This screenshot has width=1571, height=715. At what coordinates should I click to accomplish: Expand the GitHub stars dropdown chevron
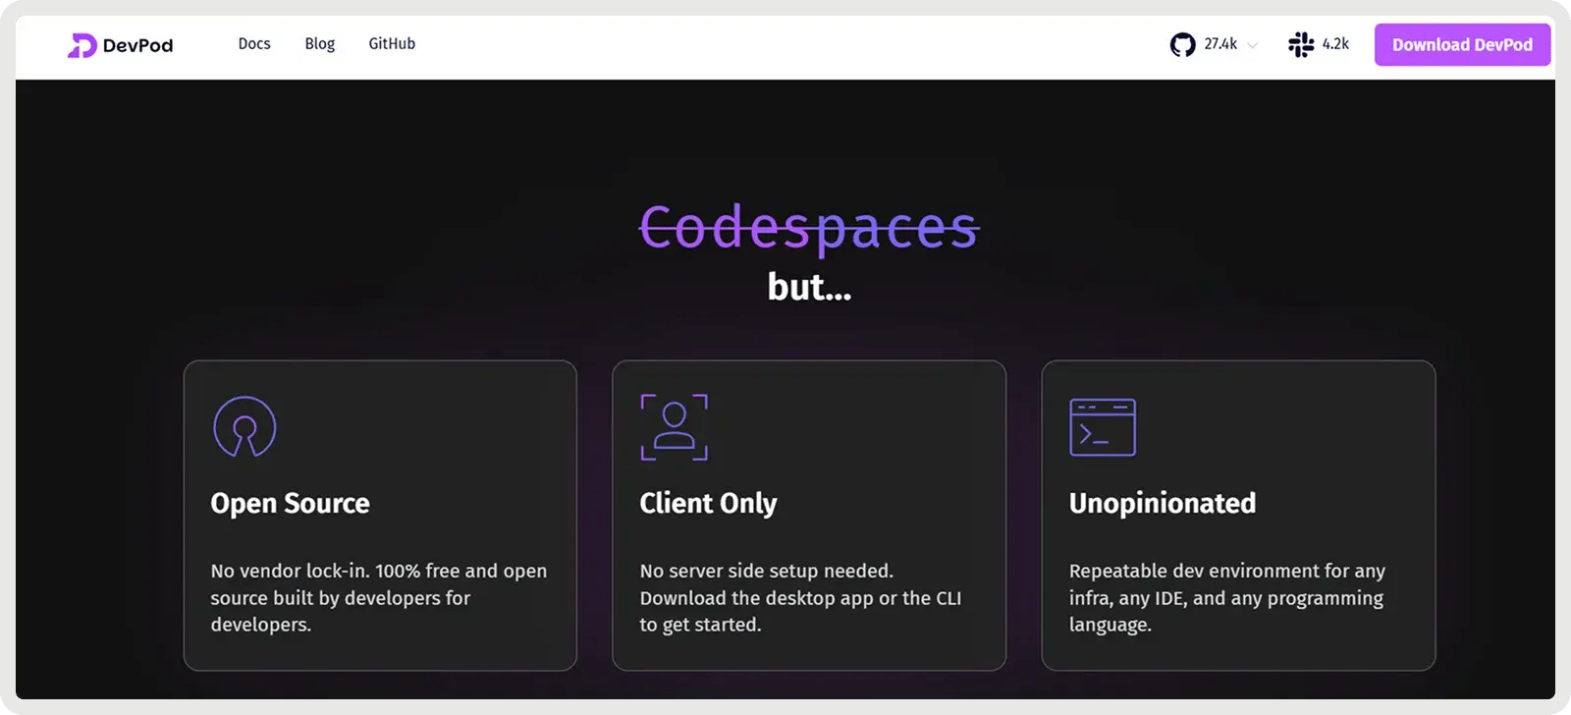[1252, 45]
